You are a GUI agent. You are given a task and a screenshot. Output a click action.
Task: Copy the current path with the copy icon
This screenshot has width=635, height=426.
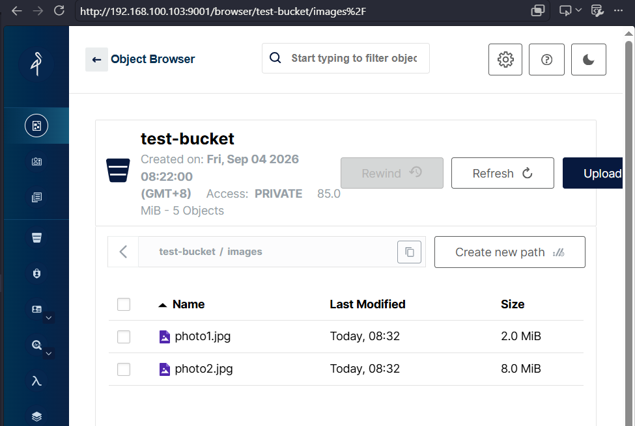[410, 252]
